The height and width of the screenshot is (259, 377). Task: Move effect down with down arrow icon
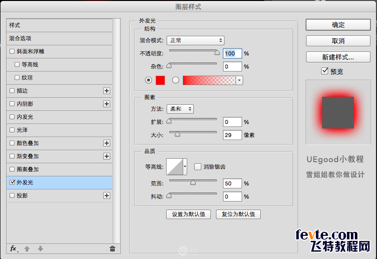coord(40,248)
